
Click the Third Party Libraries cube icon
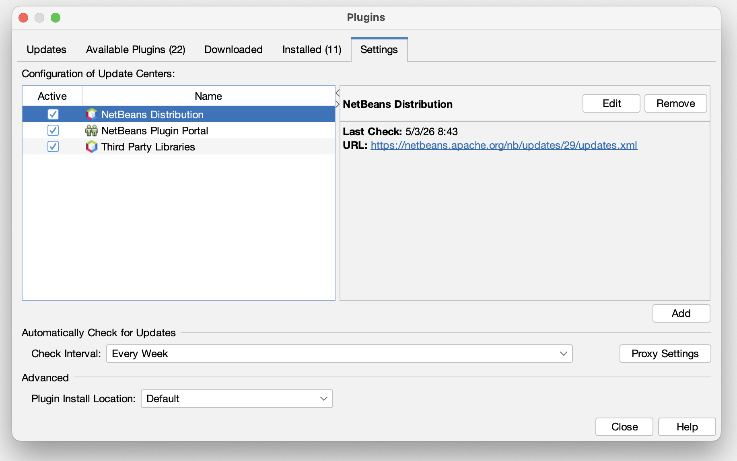[x=92, y=146]
